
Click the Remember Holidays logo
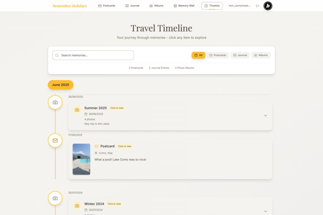point(70,6)
